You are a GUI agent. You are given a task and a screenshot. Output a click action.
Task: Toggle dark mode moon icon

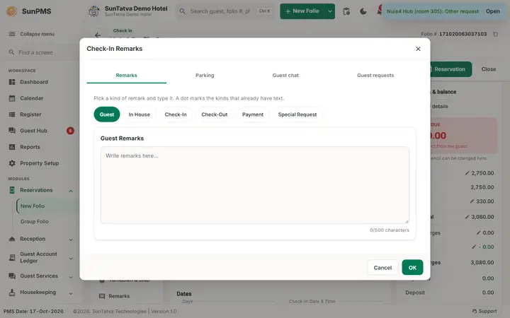tap(363, 11)
